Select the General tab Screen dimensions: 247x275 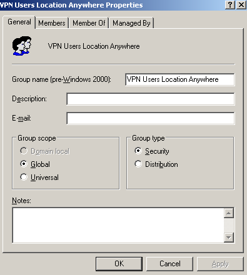tap(19, 22)
